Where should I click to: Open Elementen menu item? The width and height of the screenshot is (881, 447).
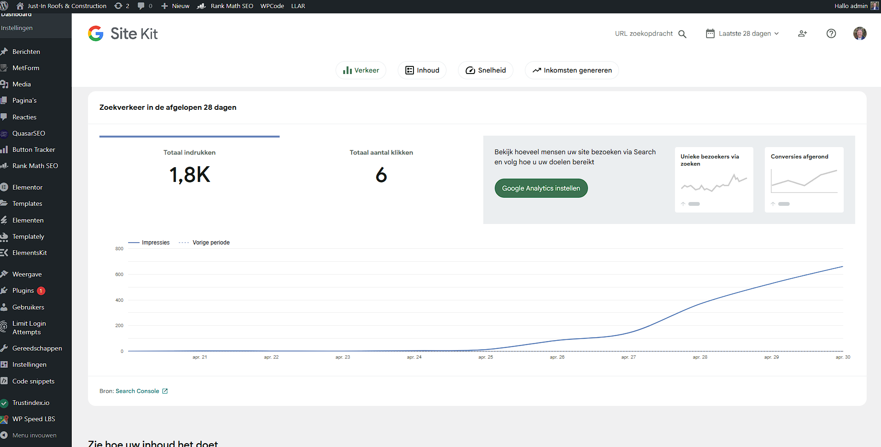click(x=28, y=220)
